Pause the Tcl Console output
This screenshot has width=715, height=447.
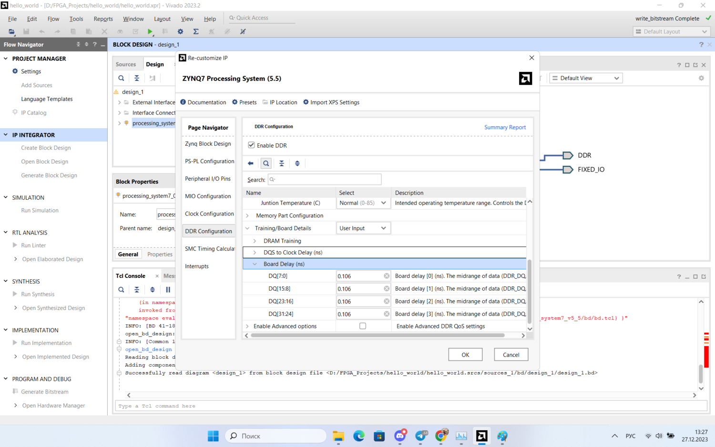tap(168, 290)
